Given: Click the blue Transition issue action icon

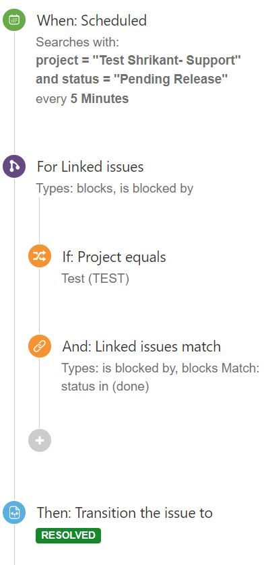Looking at the screenshot, I should [x=14, y=512].
